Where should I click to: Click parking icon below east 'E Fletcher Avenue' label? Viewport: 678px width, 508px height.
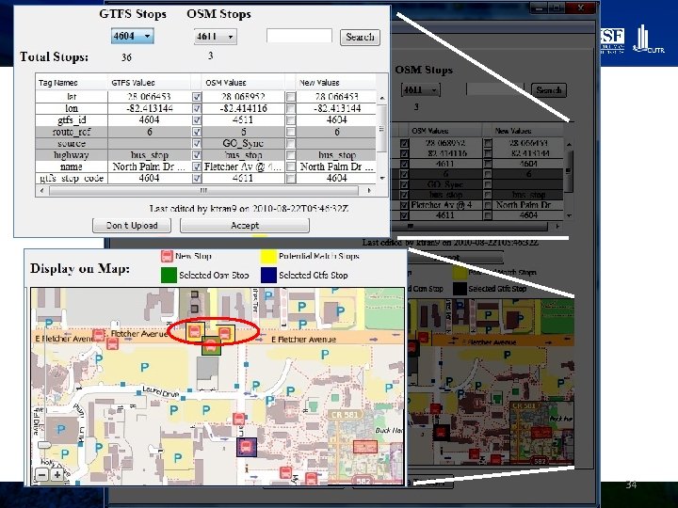click(x=324, y=355)
